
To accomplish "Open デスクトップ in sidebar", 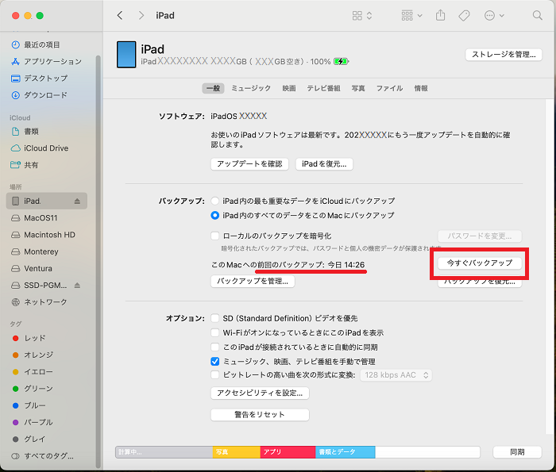I will coord(40,79).
